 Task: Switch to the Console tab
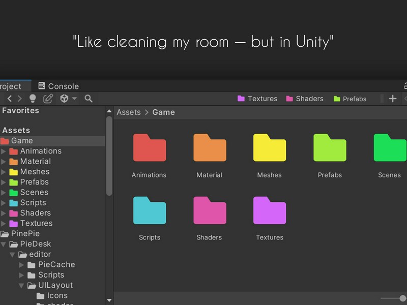[59, 86]
